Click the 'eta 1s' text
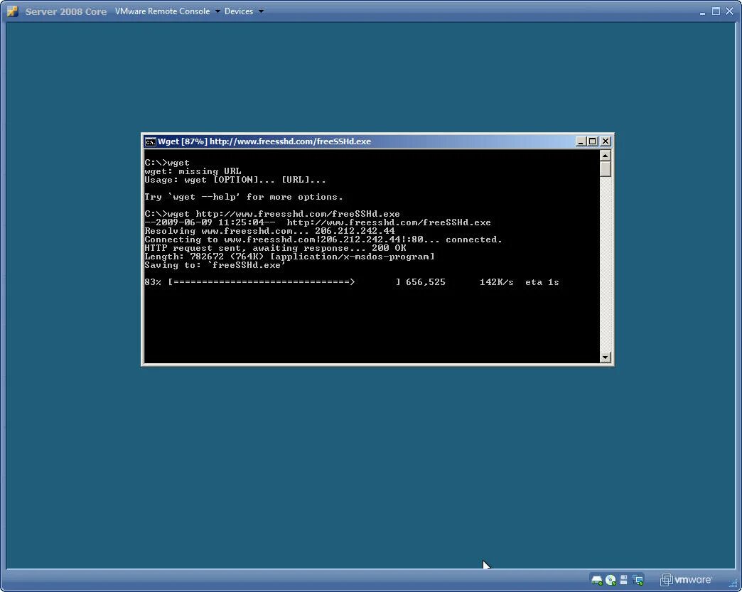The width and height of the screenshot is (742, 592). 542,282
